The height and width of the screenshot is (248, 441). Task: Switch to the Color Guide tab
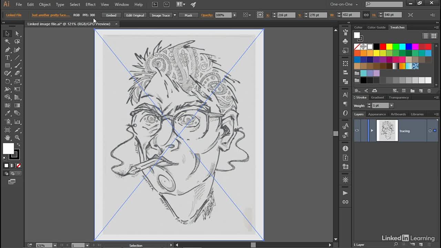click(376, 27)
